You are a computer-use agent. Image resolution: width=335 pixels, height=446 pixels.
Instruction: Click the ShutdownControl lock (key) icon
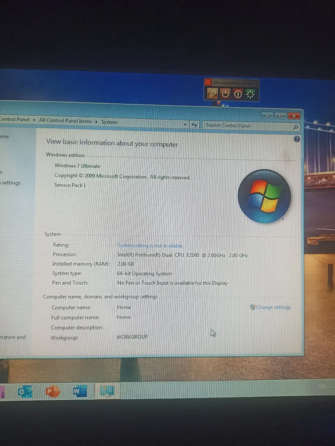point(212,94)
